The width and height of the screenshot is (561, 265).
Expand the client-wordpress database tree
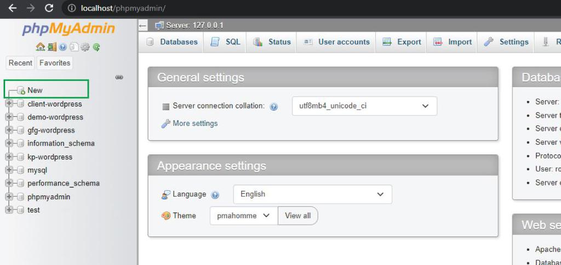pyautogui.click(x=9, y=103)
